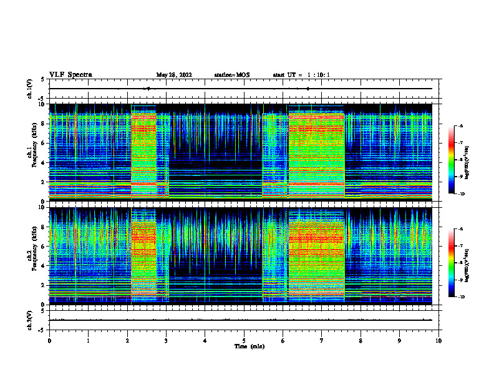
Task: Click time axis tick label '9'
Action: click(x=399, y=341)
